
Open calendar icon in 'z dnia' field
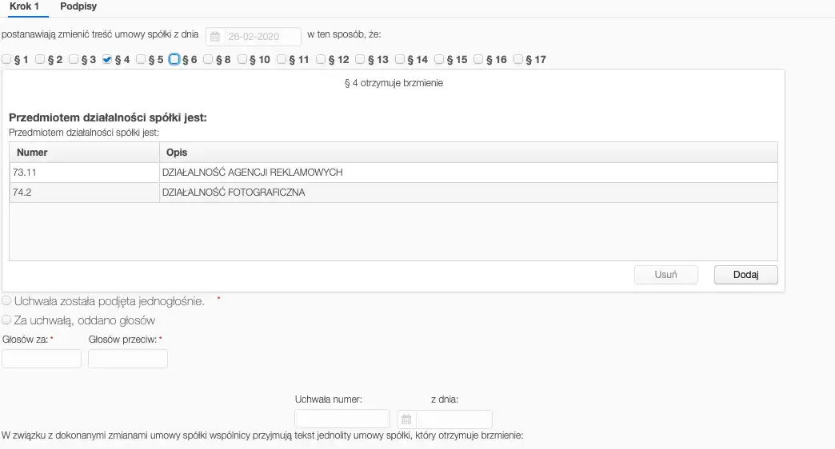pos(406,419)
